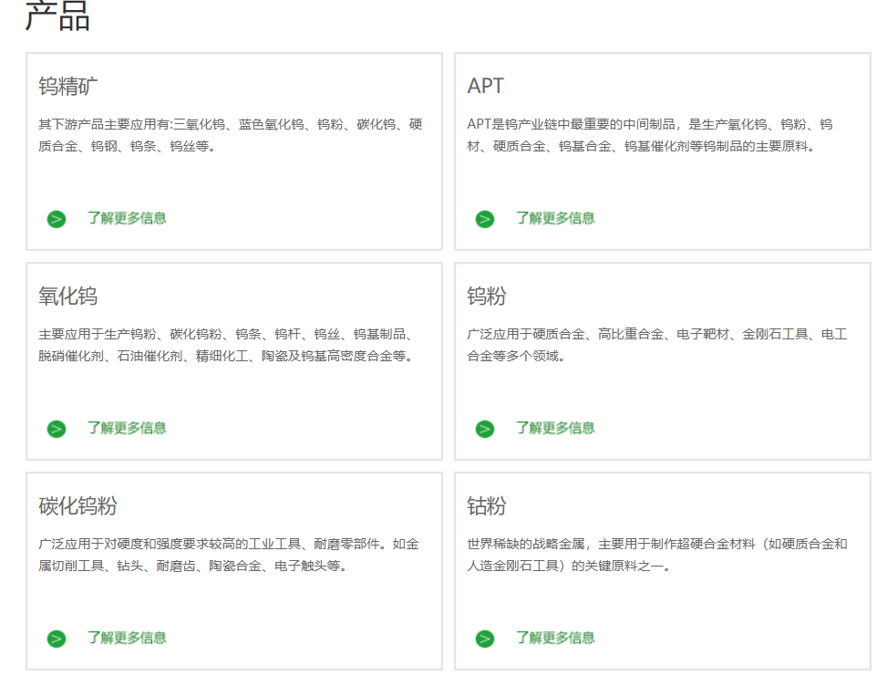Click the green arrow icon in the 钨粉 card

484,429
